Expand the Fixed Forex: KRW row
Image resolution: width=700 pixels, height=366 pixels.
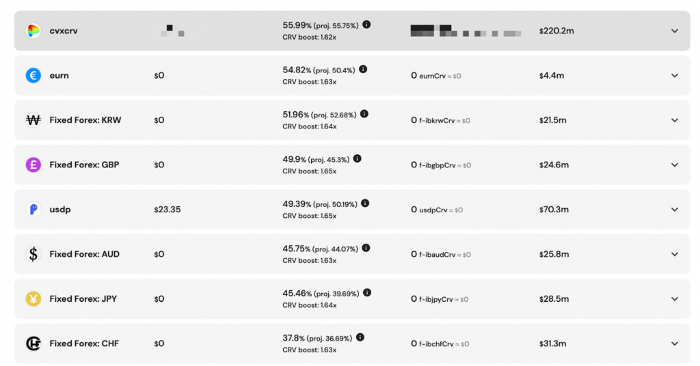(675, 120)
